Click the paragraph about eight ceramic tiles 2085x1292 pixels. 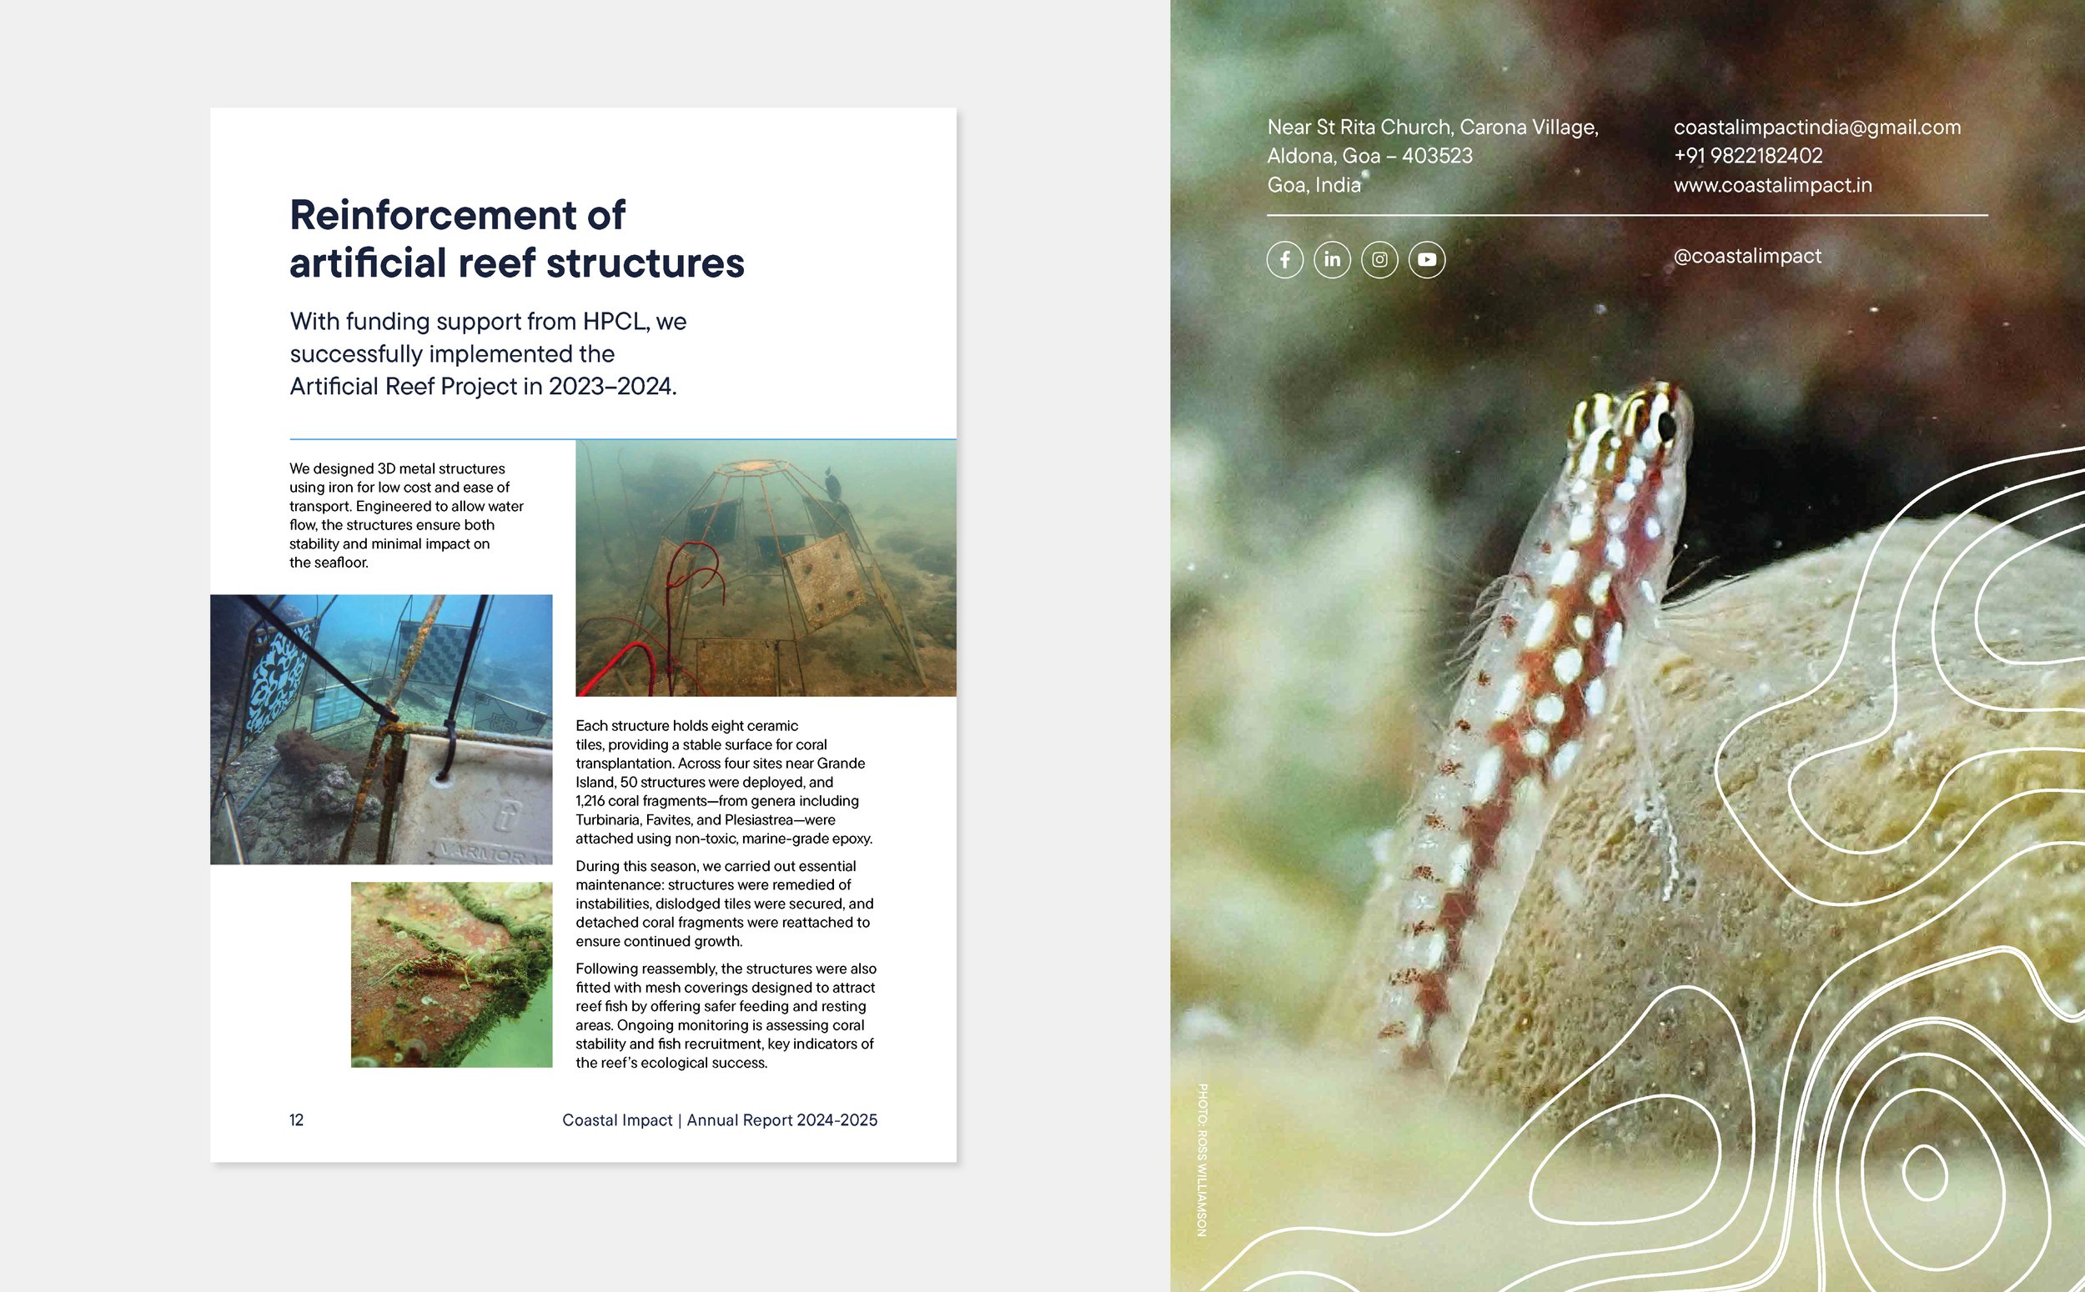723,782
